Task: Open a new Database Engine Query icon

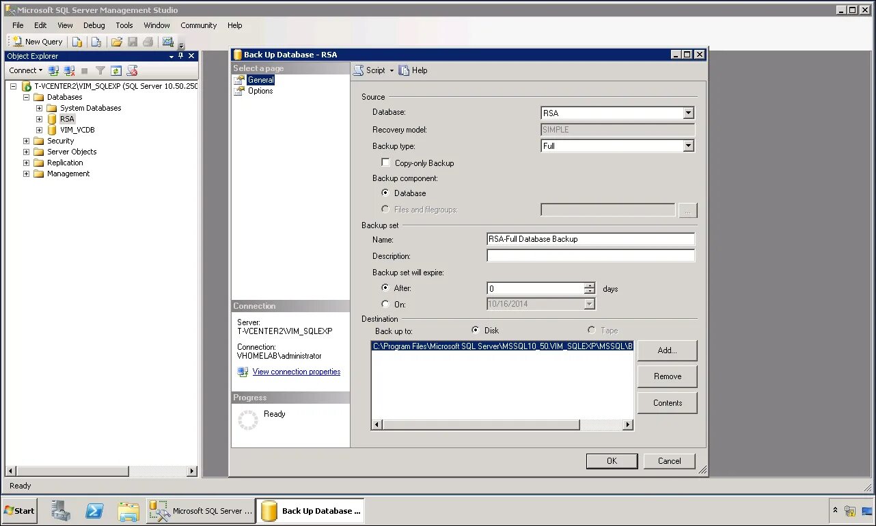Action: tap(78, 42)
